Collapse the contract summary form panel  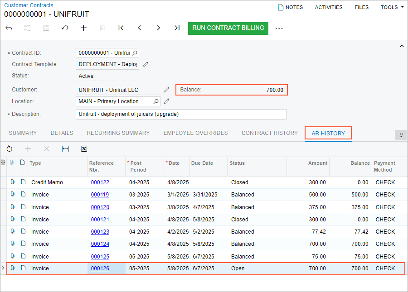(401, 46)
